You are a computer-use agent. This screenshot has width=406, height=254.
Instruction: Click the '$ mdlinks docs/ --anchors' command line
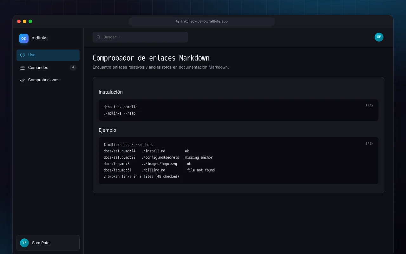[128, 145]
